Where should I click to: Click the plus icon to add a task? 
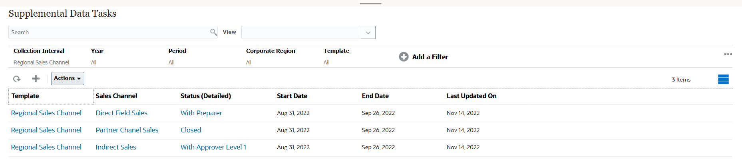36,79
